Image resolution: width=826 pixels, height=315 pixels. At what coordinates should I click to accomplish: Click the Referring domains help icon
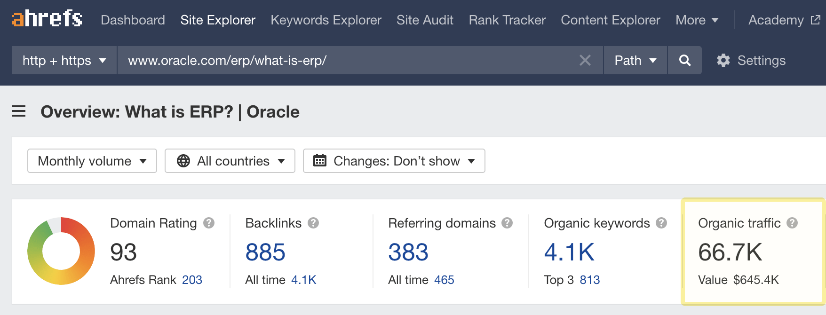click(507, 223)
